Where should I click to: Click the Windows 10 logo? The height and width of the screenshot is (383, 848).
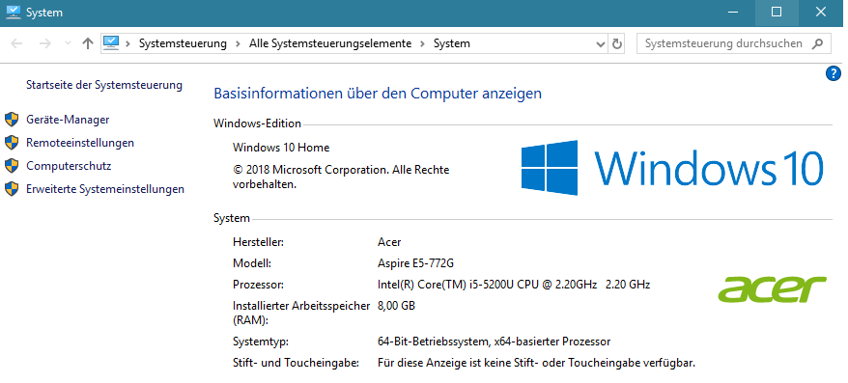point(672,168)
